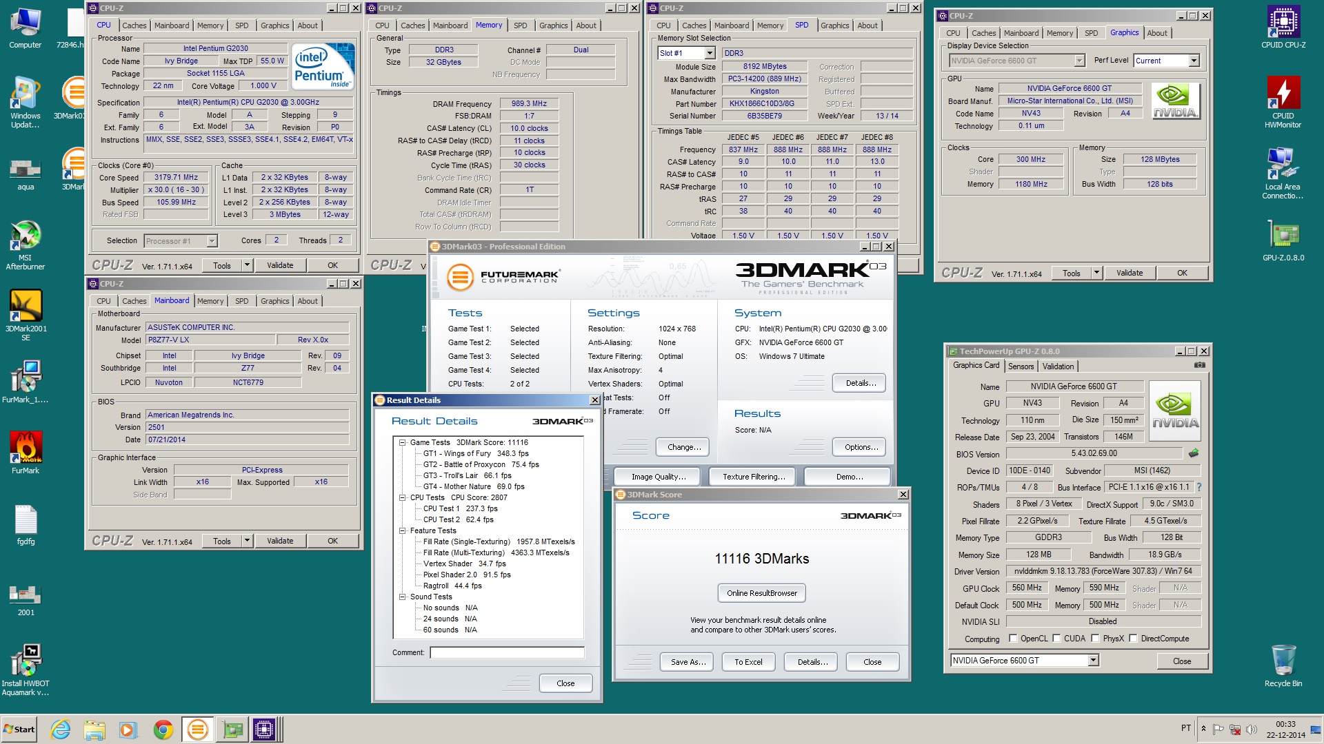Click Demo button in 3DMark03
The image size is (1324, 744).
[846, 477]
